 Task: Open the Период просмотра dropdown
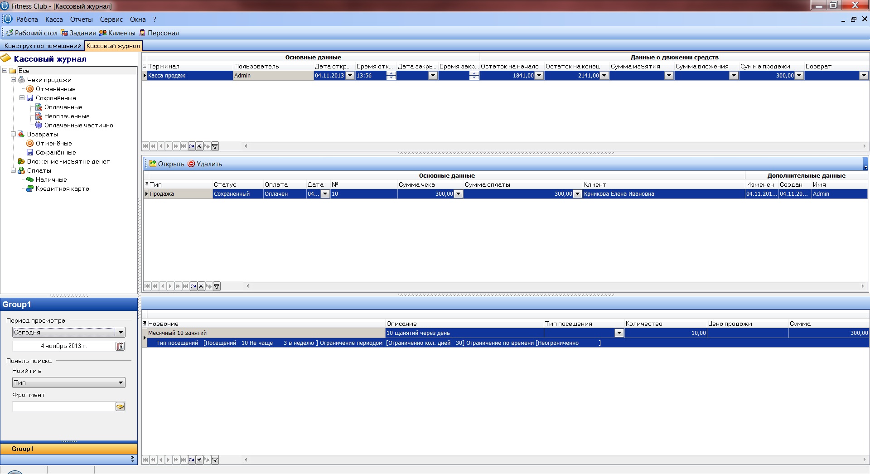point(121,333)
